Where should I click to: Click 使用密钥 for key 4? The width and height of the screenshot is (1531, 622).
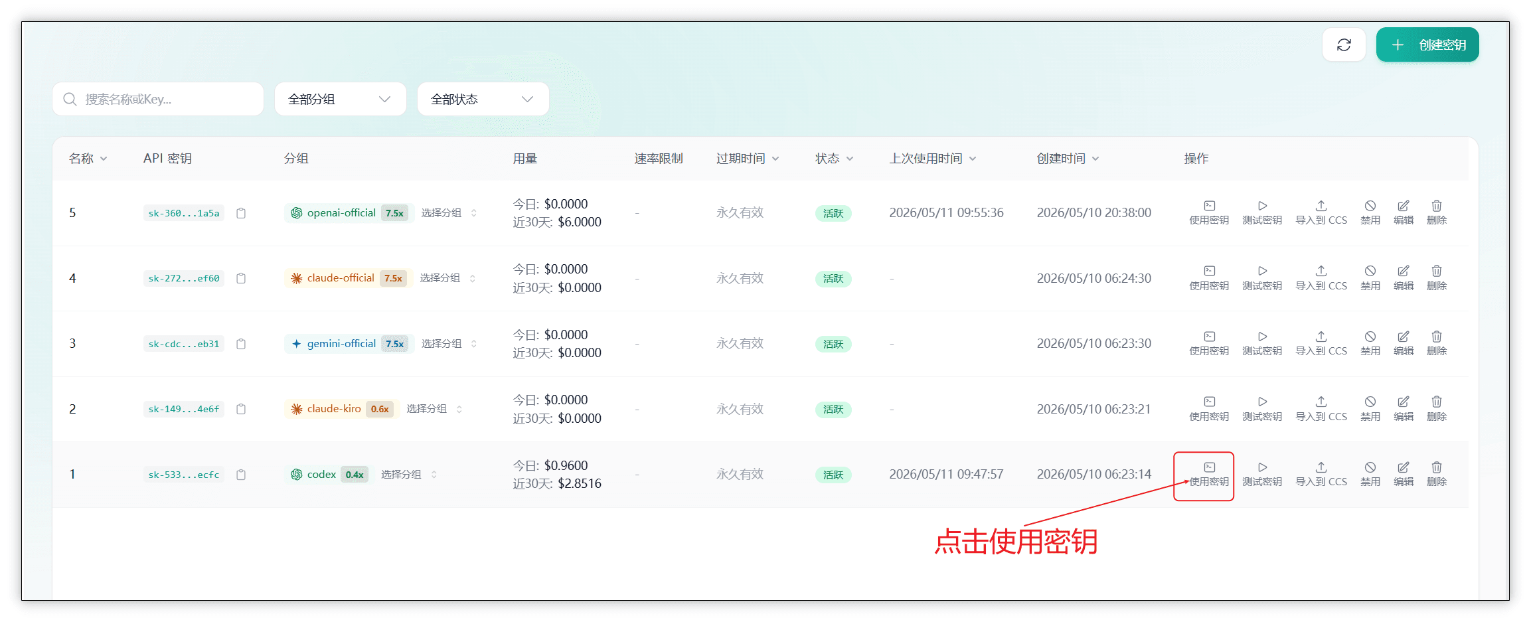pyautogui.click(x=1209, y=278)
